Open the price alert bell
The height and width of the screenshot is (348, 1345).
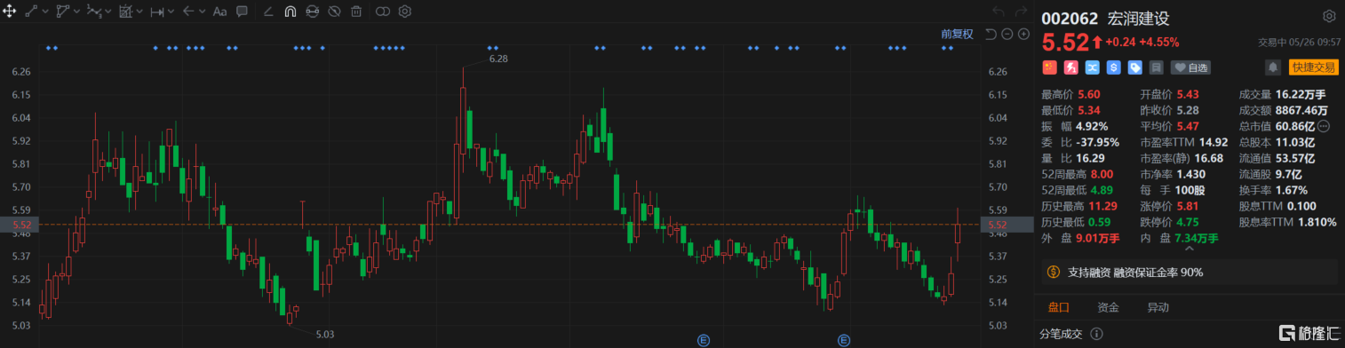[1272, 67]
